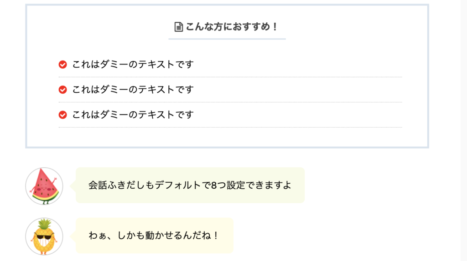Click the speech bubble saying わぁ、しかも動かせるんだね！

tap(155, 236)
